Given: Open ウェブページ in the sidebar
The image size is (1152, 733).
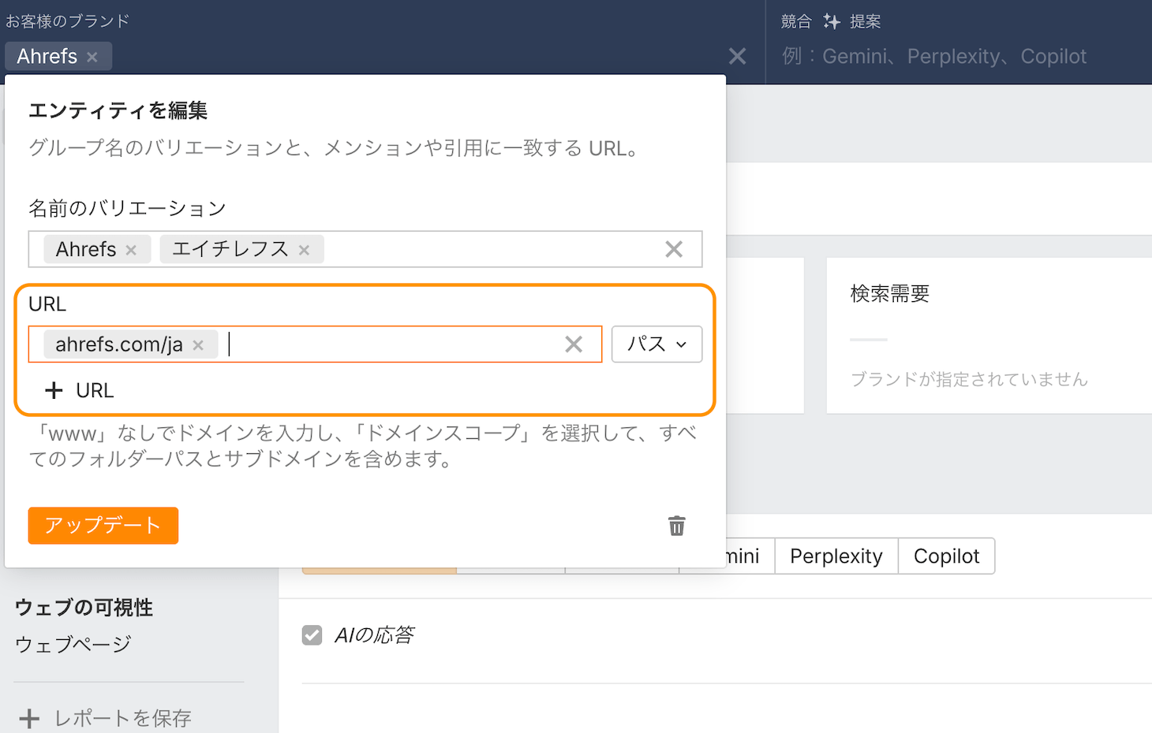Looking at the screenshot, I should click(x=73, y=645).
